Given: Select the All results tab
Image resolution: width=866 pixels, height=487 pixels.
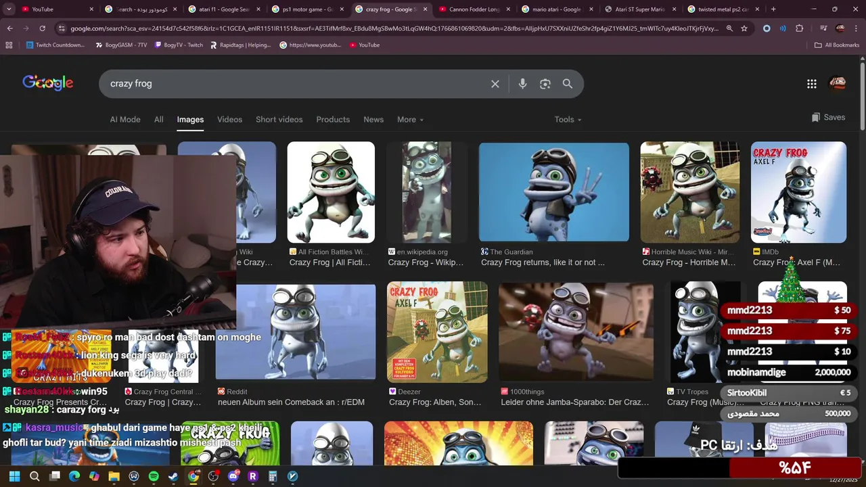Looking at the screenshot, I should 158,120.
